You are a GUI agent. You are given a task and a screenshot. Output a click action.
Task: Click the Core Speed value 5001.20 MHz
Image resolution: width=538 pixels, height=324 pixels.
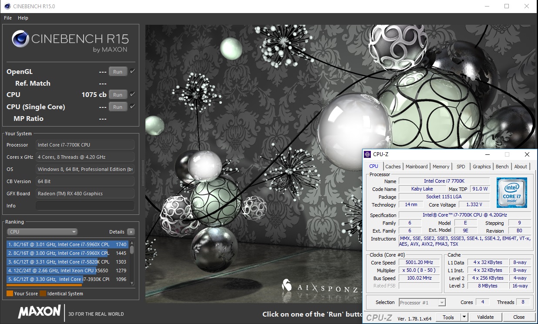coord(420,263)
